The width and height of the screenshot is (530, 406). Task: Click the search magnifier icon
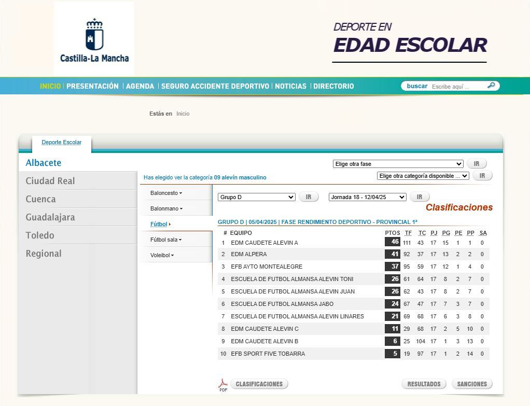tap(491, 86)
